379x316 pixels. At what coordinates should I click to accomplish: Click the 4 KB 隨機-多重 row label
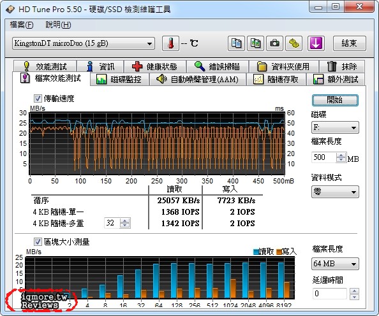click(58, 223)
